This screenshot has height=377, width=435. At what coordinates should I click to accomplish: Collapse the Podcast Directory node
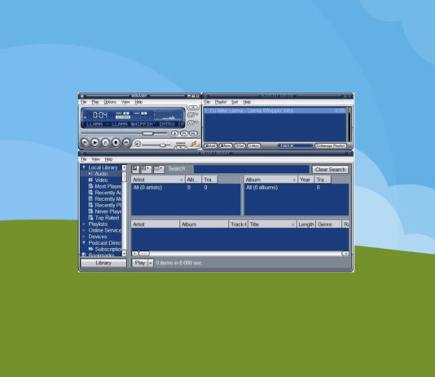tap(84, 242)
